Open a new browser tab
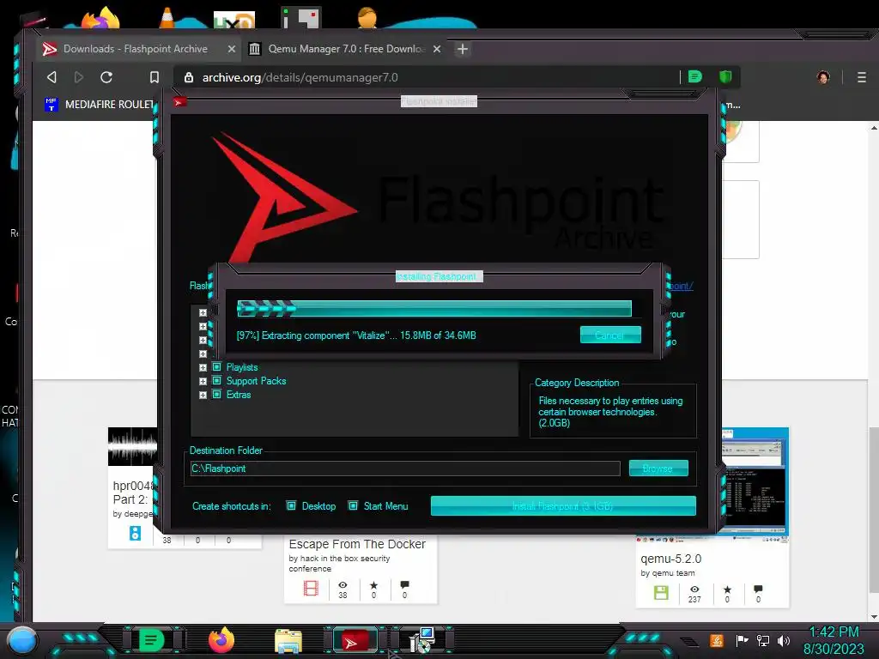 coord(463,49)
